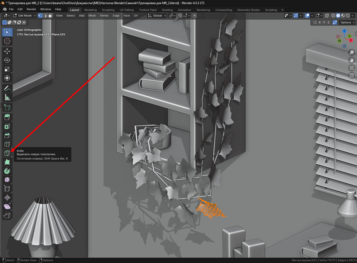Select the Knife tool in the toolbar
This screenshot has width=357, height=263.
(7, 153)
